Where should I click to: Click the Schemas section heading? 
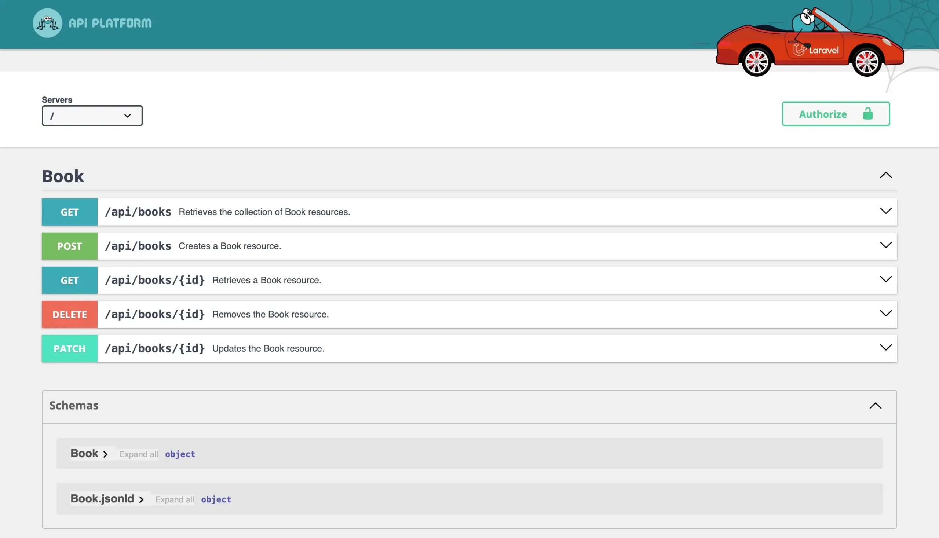click(74, 406)
